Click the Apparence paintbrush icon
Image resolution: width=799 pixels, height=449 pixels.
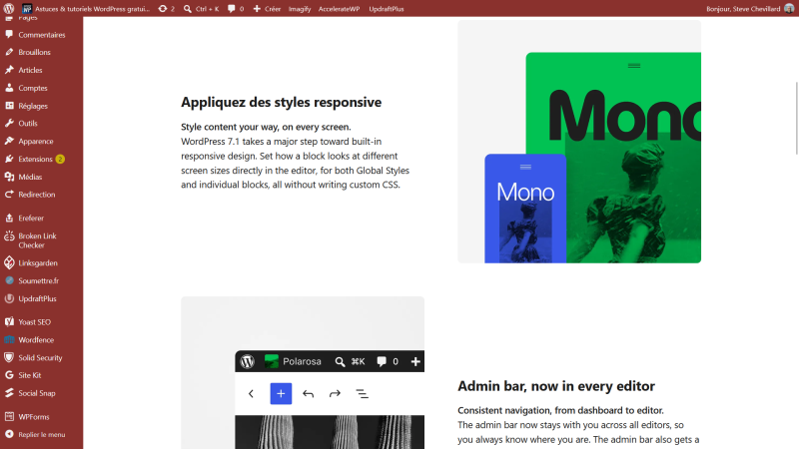click(x=9, y=141)
